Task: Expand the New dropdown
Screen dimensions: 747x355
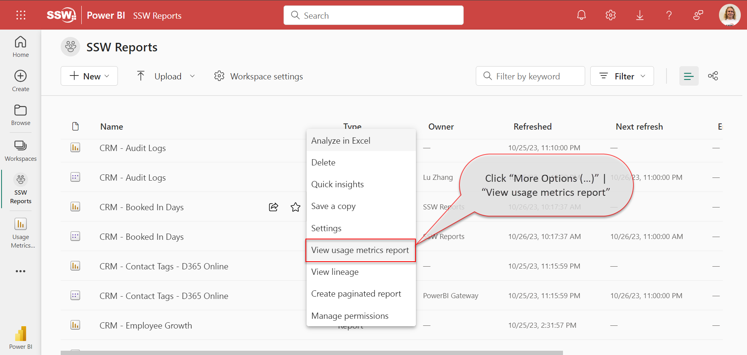Action: (x=89, y=76)
